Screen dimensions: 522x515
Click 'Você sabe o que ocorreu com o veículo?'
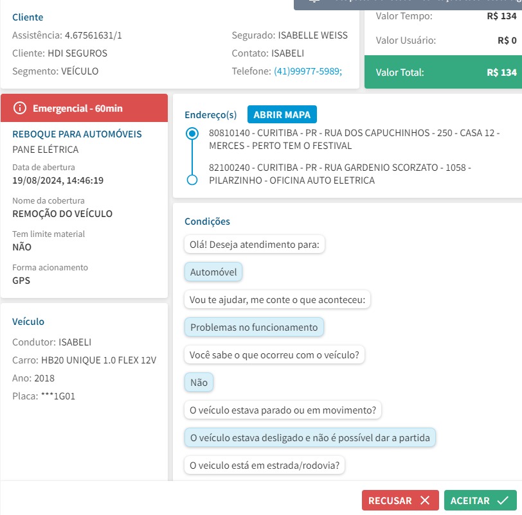pyautogui.click(x=274, y=354)
